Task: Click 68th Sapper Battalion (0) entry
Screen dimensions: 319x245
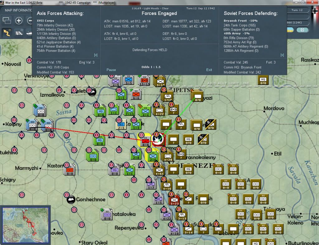Action: pos(241,30)
